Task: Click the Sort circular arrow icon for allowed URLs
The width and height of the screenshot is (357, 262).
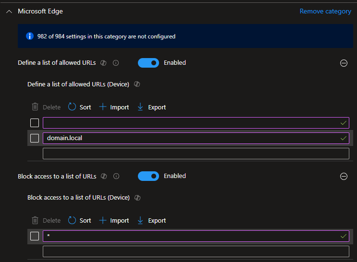Action: tap(72, 107)
